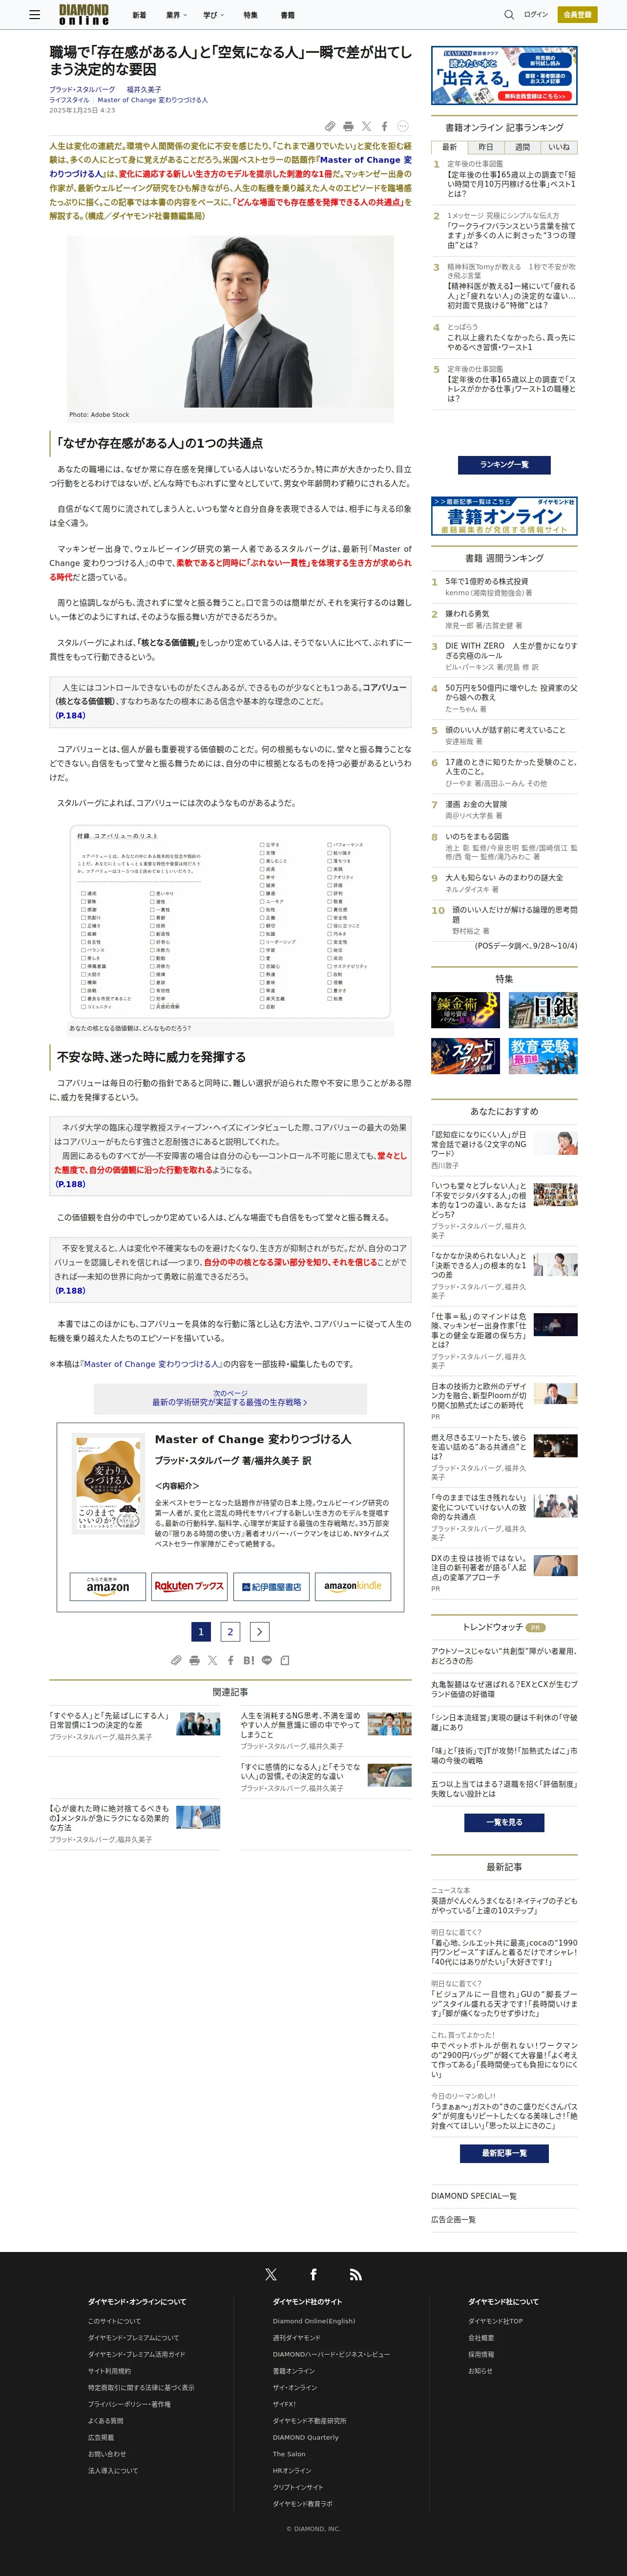Click the ログイン link
Image resolution: width=627 pixels, height=2576 pixels.
[536, 15]
